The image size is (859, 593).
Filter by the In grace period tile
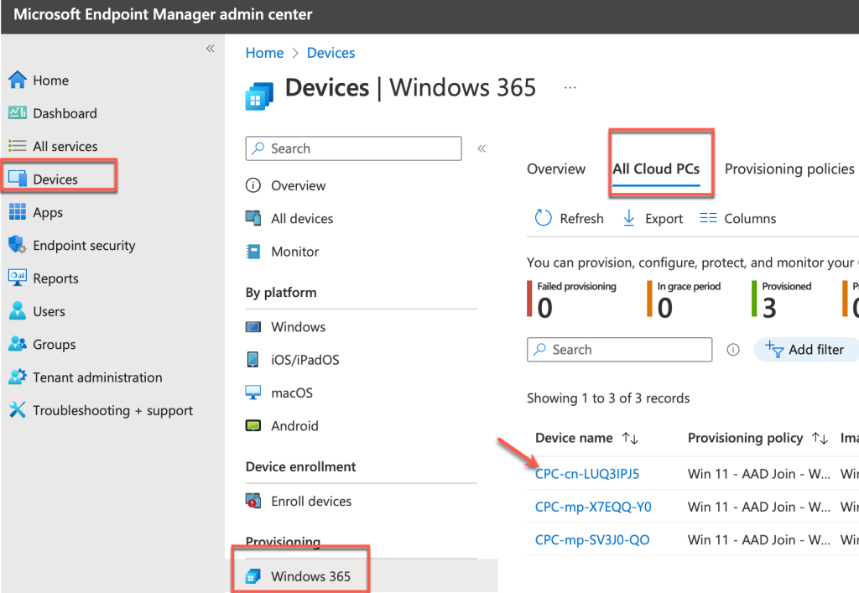[x=685, y=299]
